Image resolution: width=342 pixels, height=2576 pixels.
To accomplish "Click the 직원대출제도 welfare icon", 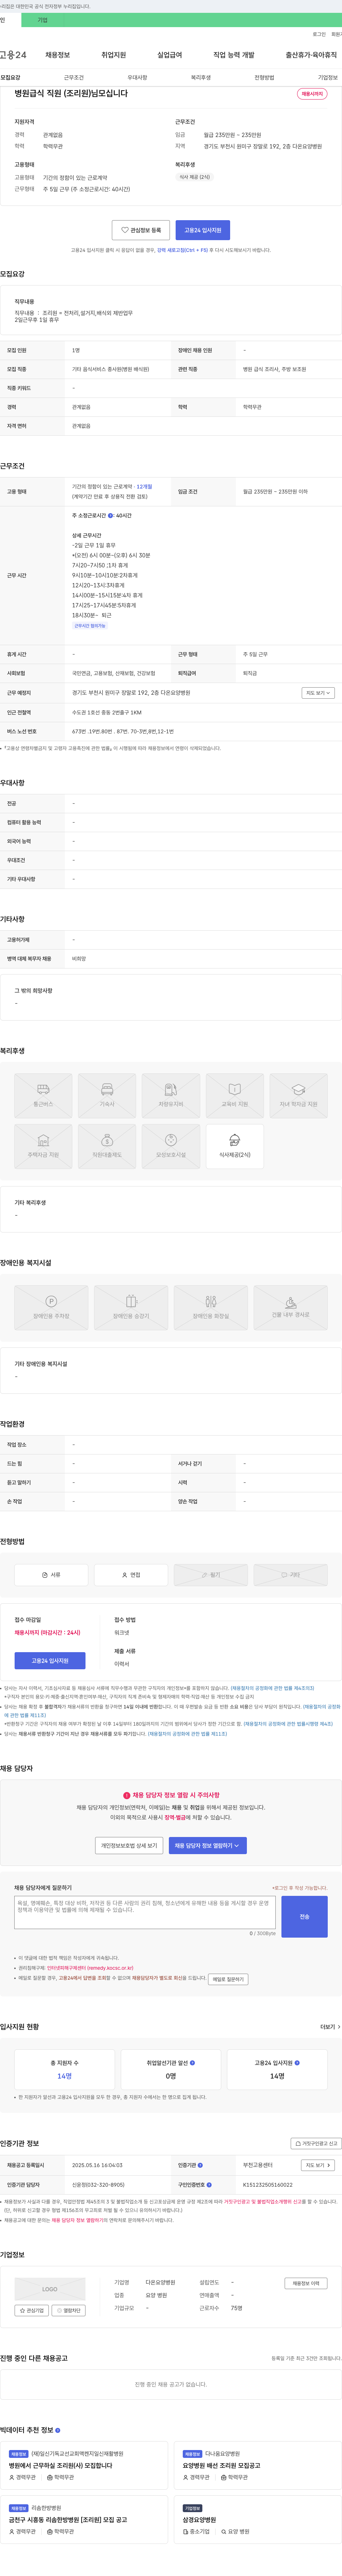I will 107,1146.
